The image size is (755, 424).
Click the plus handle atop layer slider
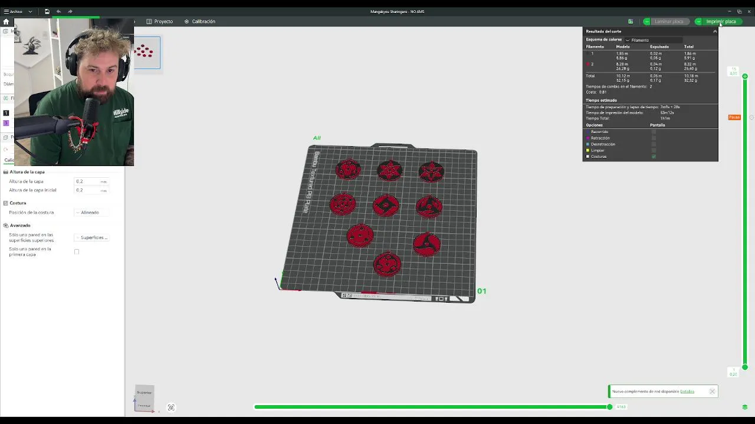point(745,77)
